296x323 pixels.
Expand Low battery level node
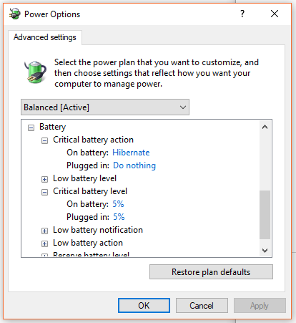pos(44,179)
